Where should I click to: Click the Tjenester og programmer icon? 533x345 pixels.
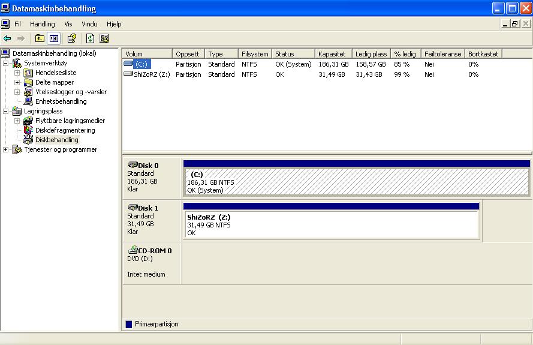pos(17,149)
